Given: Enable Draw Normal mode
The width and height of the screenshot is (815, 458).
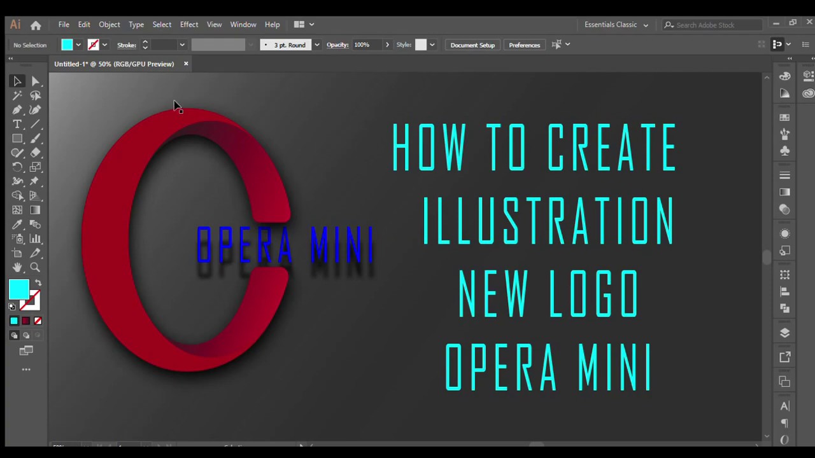Looking at the screenshot, I should pyautogui.click(x=14, y=335).
